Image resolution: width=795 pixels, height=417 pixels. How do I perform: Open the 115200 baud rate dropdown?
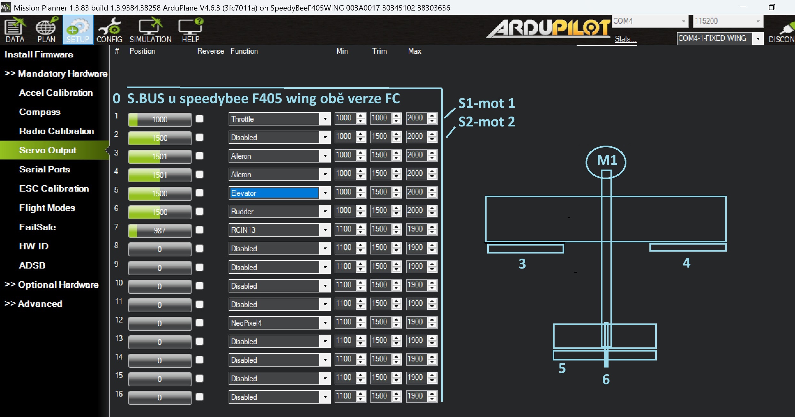click(x=758, y=21)
